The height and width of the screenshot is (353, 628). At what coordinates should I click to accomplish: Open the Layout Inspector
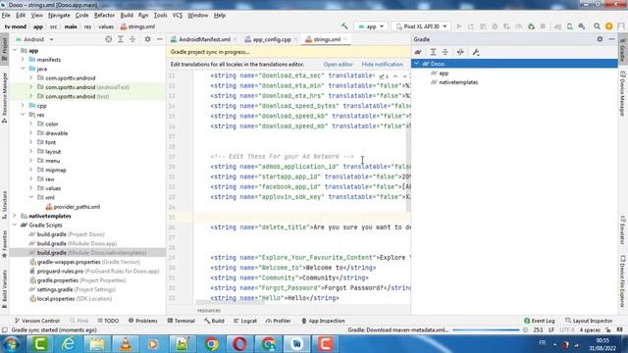589,321
